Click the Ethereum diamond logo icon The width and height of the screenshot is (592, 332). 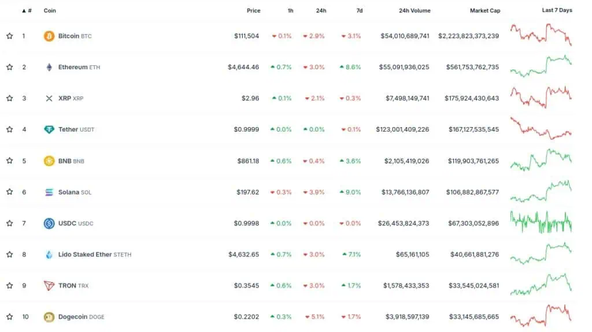(x=49, y=67)
